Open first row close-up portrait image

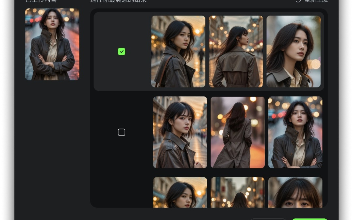[x=293, y=51]
